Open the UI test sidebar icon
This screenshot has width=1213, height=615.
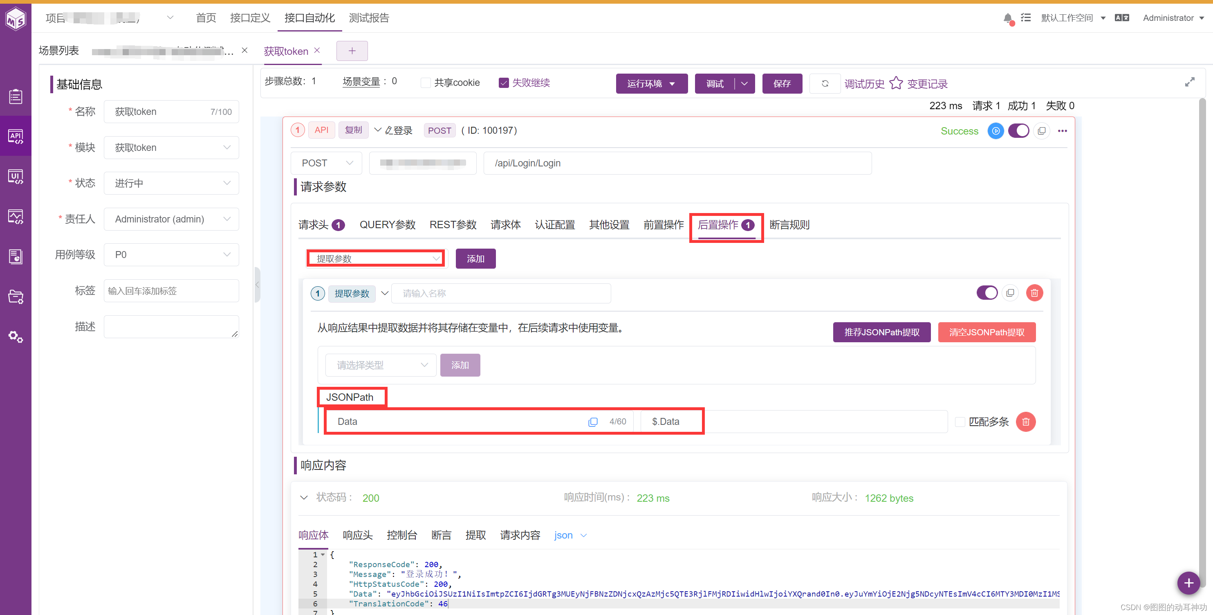point(16,177)
